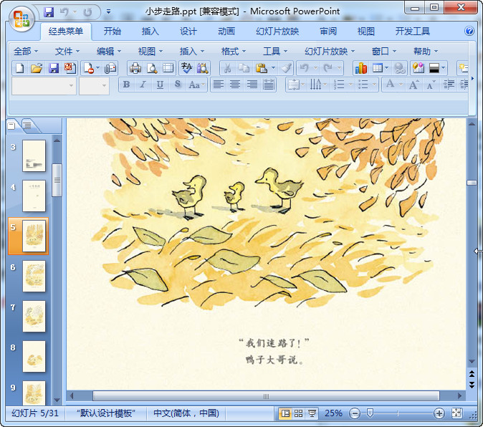483x427 pixels.
Task: Expand the 工具 menu dropdown
Action: pyautogui.click(x=275, y=51)
